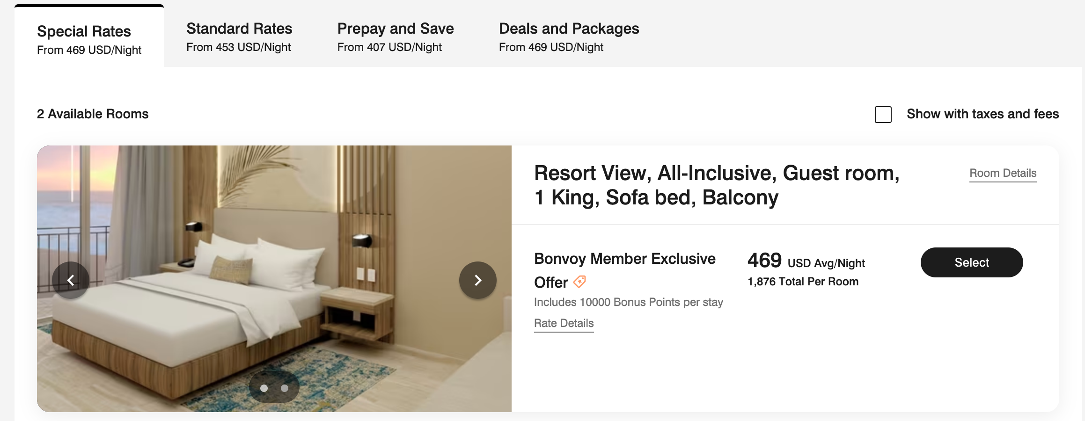
Task: Click the 1,876 Total Per Room text
Action: click(803, 282)
